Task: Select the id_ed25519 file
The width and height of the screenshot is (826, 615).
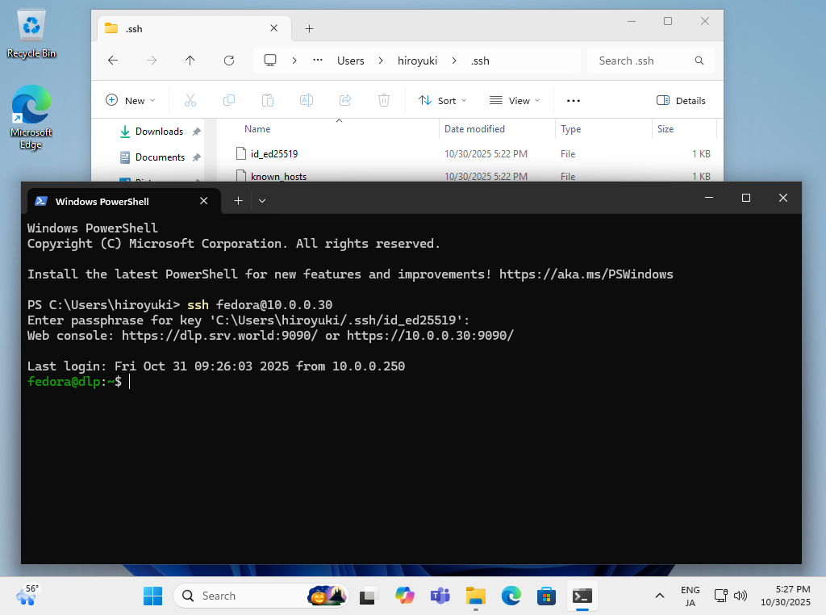Action: (x=274, y=153)
